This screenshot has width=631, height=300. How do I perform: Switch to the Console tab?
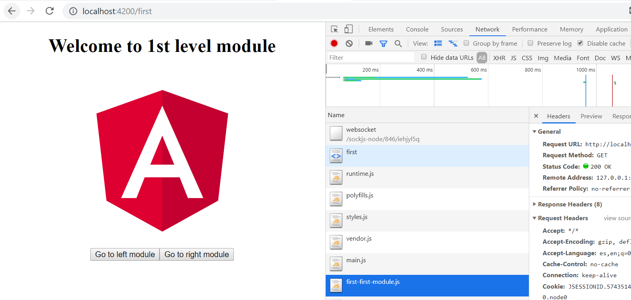pos(417,29)
